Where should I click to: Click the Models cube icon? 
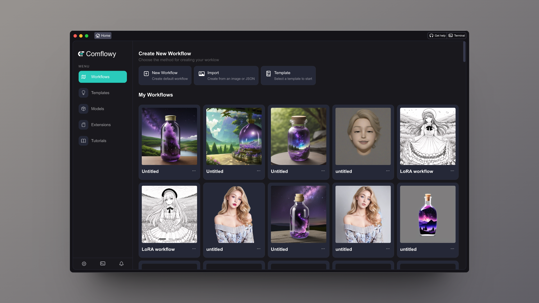(x=83, y=109)
